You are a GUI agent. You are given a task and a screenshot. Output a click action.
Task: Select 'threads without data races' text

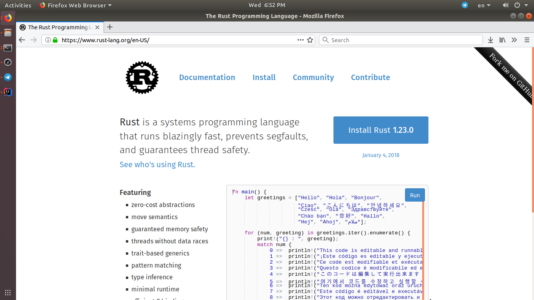tap(170, 241)
